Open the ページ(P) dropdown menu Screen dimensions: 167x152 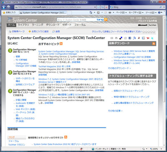tap(121, 12)
